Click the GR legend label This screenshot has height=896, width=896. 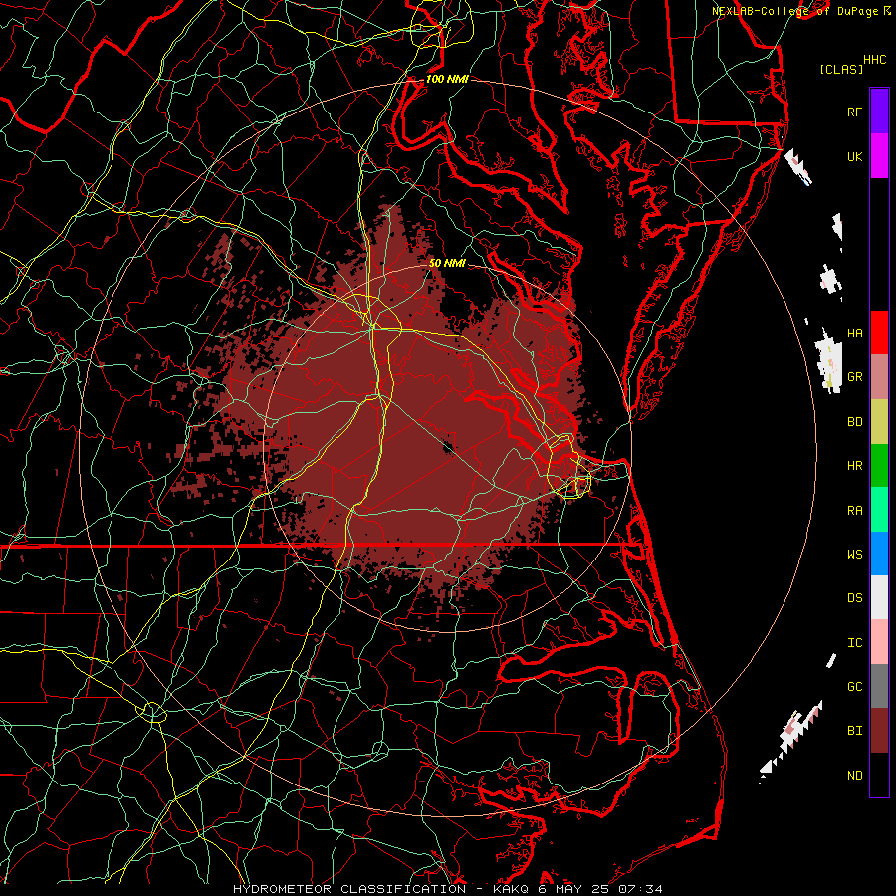(x=854, y=377)
